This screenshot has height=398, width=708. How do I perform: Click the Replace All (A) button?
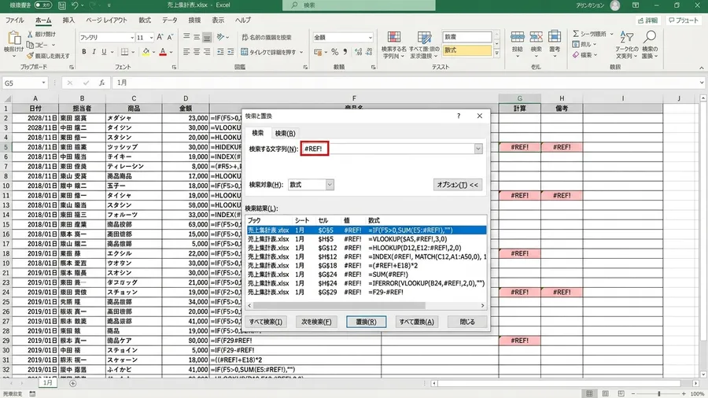click(416, 322)
